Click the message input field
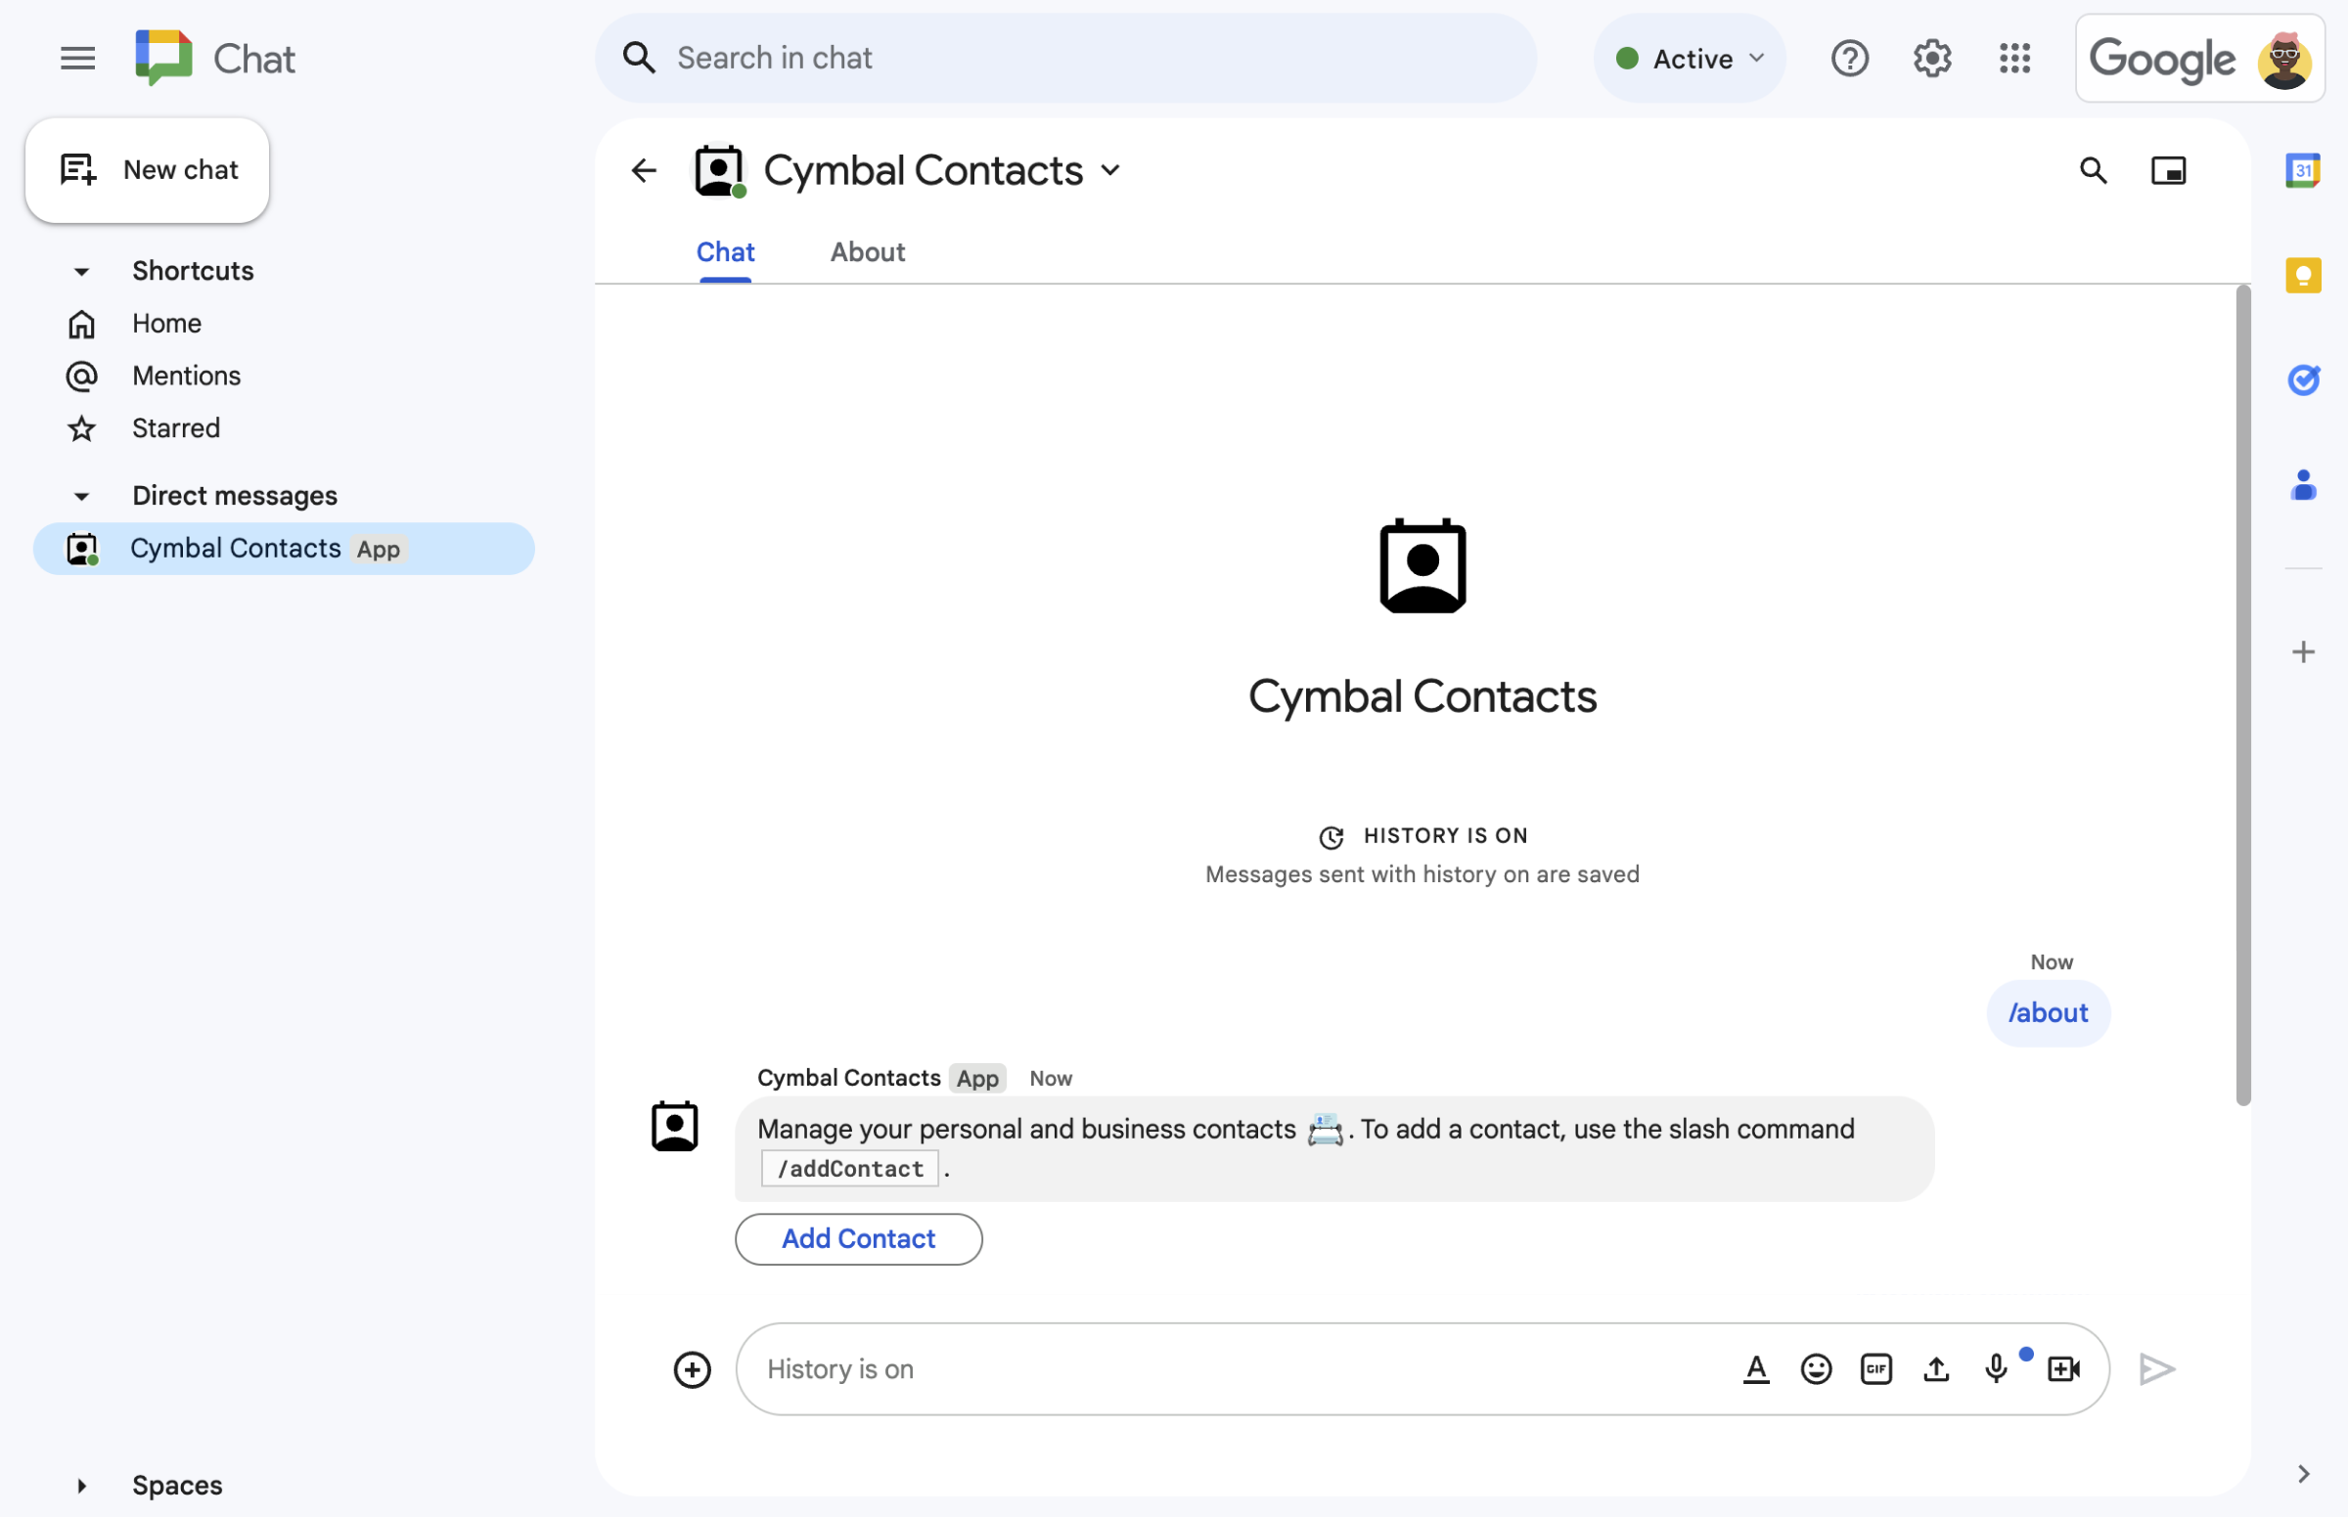 pyautogui.click(x=1423, y=1368)
